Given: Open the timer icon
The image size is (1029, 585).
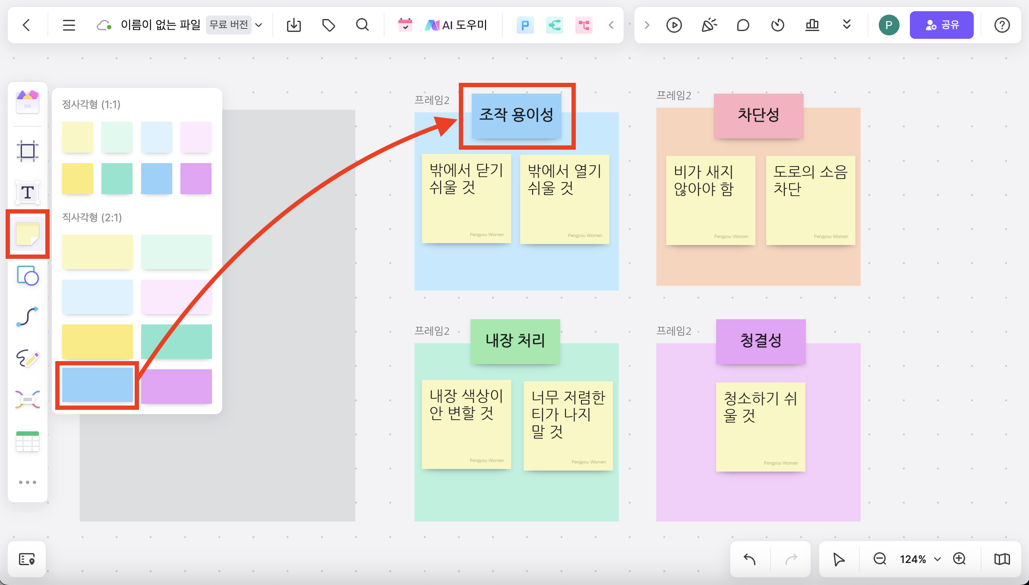Looking at the screenshot, I should point(777,25).
